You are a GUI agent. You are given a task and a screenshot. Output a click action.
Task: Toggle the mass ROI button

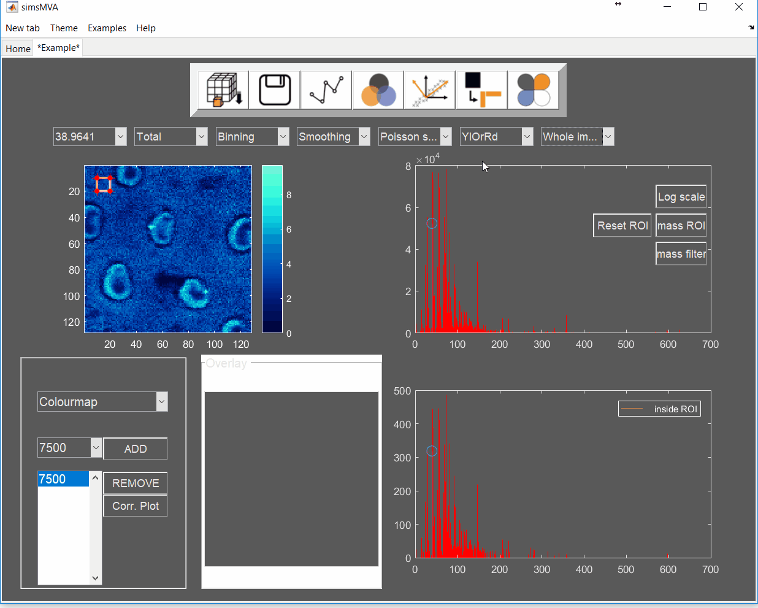coord(681,226)
